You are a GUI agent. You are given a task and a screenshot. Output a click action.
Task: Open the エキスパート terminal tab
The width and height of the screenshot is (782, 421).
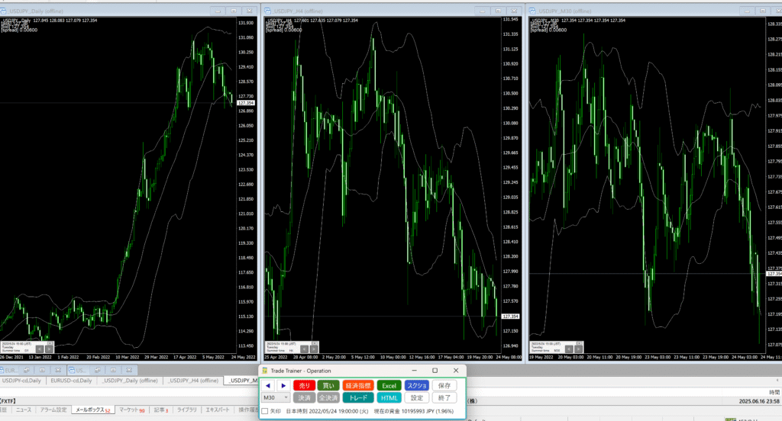pyautogui.click(x=218, y=410)
